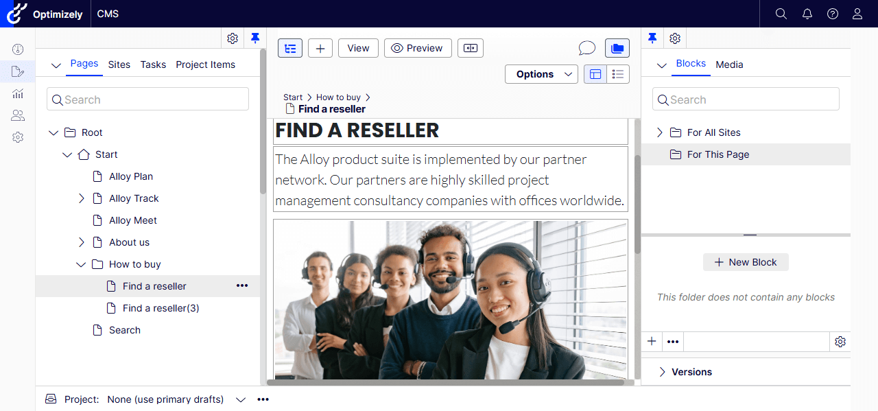Viewport: 878px width, 411px height.
Task: Toggle the navigation tree pane button
Action: coord(290,48)
